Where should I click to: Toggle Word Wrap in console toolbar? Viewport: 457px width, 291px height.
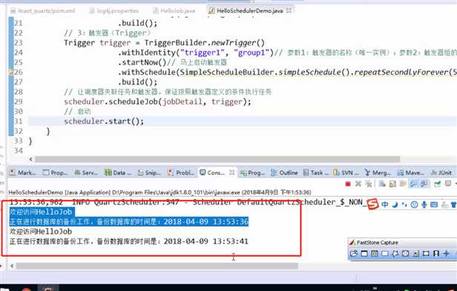click(x=403, y=184)
